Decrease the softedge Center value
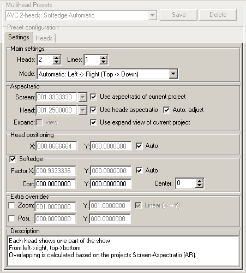Screen dimensions: 246x273 click(199, 186)
